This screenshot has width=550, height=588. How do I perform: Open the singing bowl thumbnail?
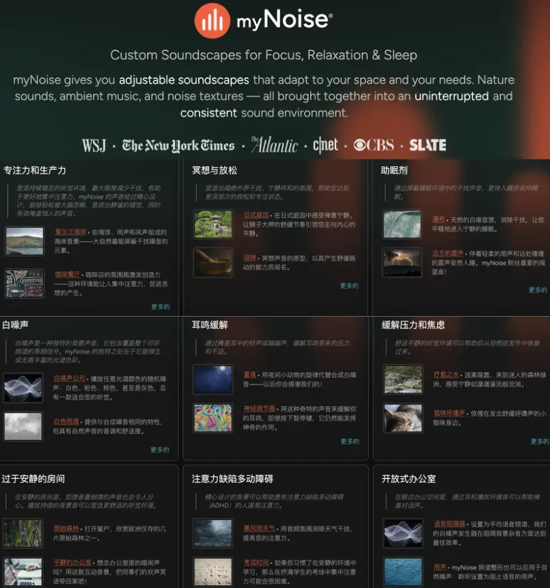coord(213,263)
